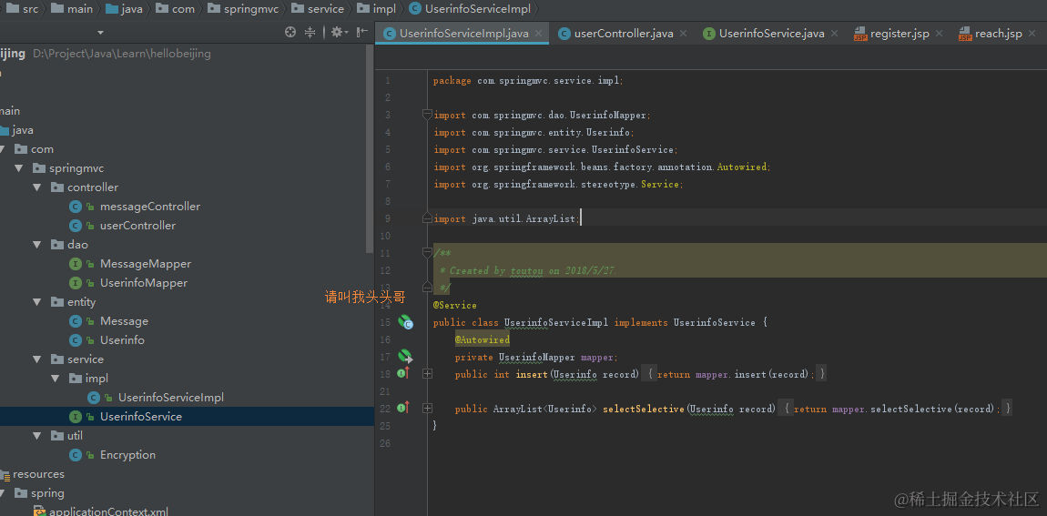
Task: Select the java source folder in tree
Action: (22, 130)
